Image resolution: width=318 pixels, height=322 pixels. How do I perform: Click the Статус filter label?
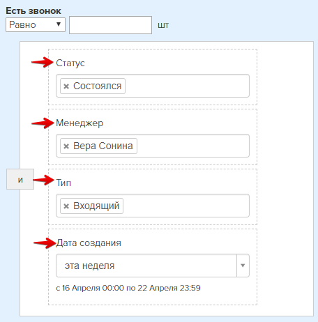click(70, 63)
